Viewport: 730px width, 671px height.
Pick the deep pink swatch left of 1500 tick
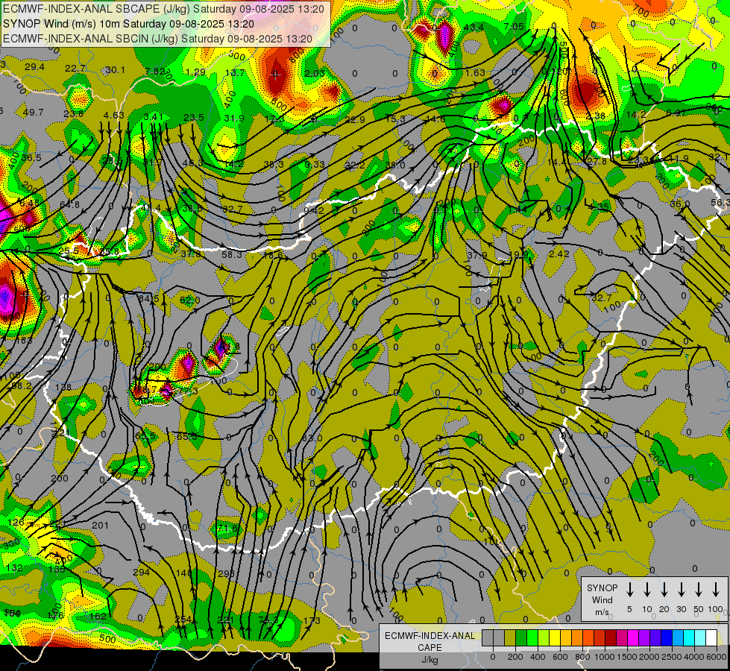click(622, 637)
